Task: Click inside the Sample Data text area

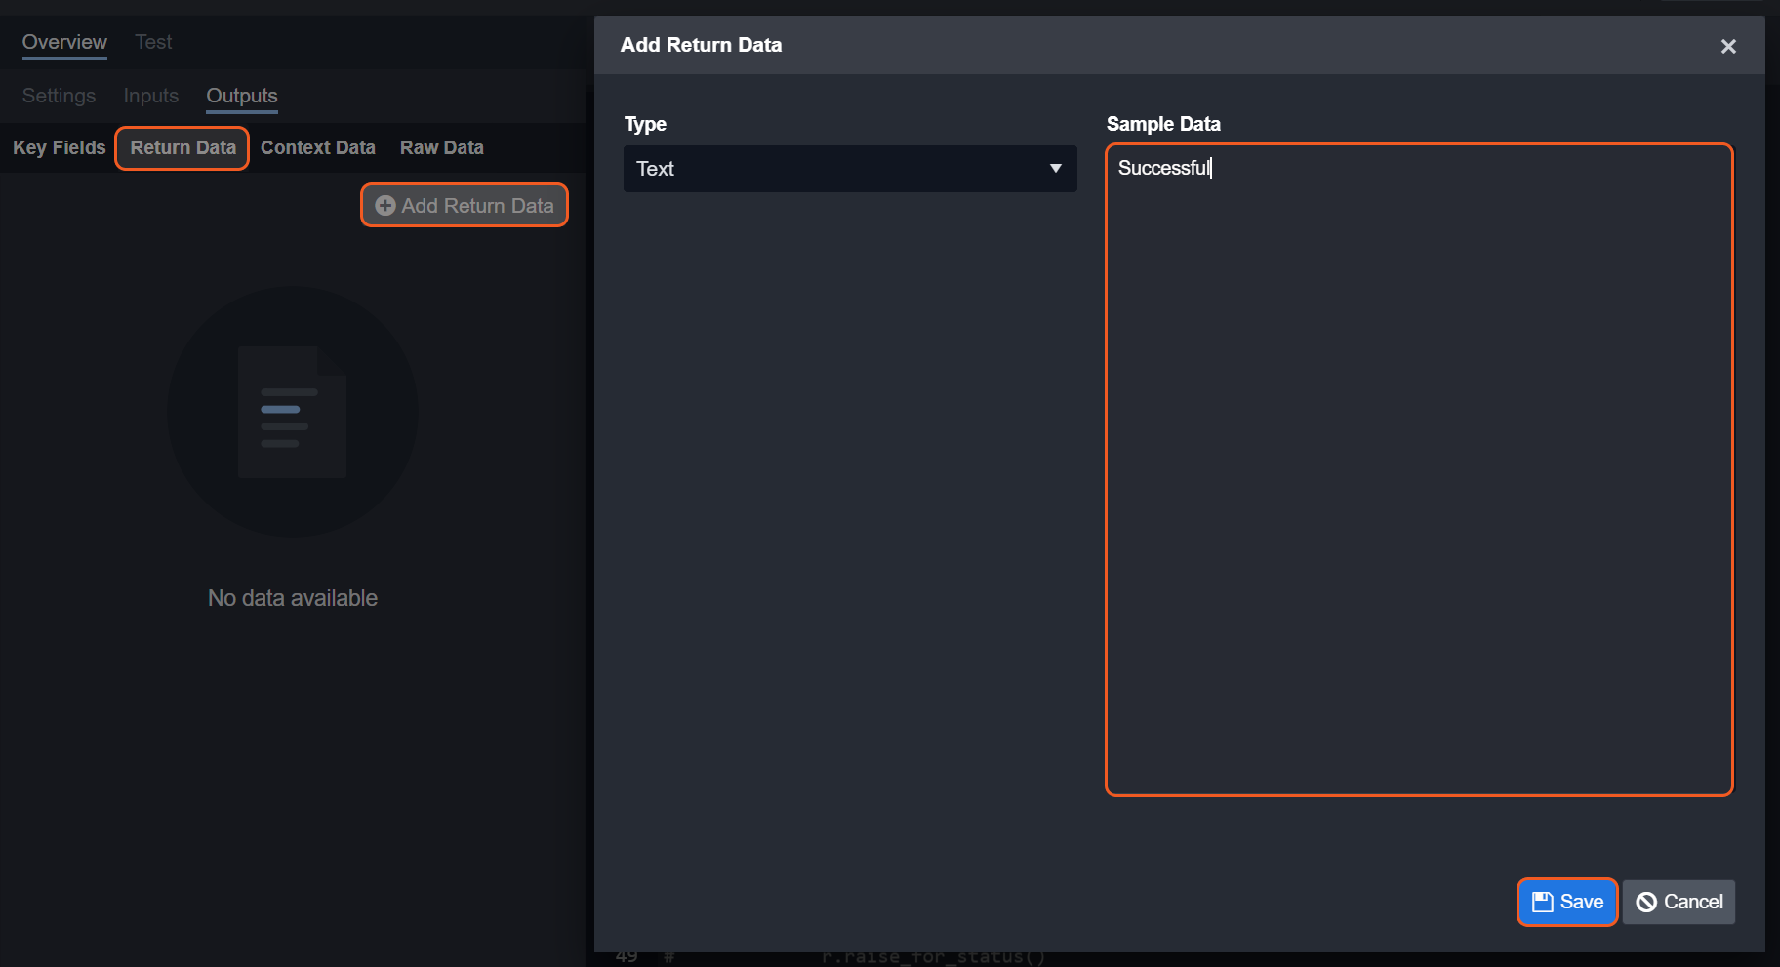Action: [x=1419, y=468]
